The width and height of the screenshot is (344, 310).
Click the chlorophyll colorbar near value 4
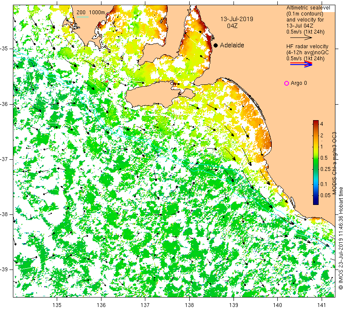316,124
